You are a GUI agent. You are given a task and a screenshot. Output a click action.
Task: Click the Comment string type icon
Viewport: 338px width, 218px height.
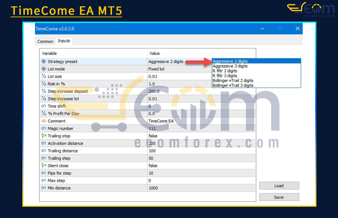coord(44,121)
